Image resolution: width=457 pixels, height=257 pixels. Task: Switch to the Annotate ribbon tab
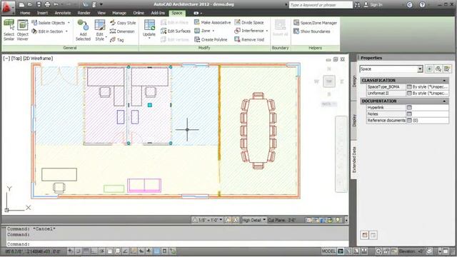63,13
